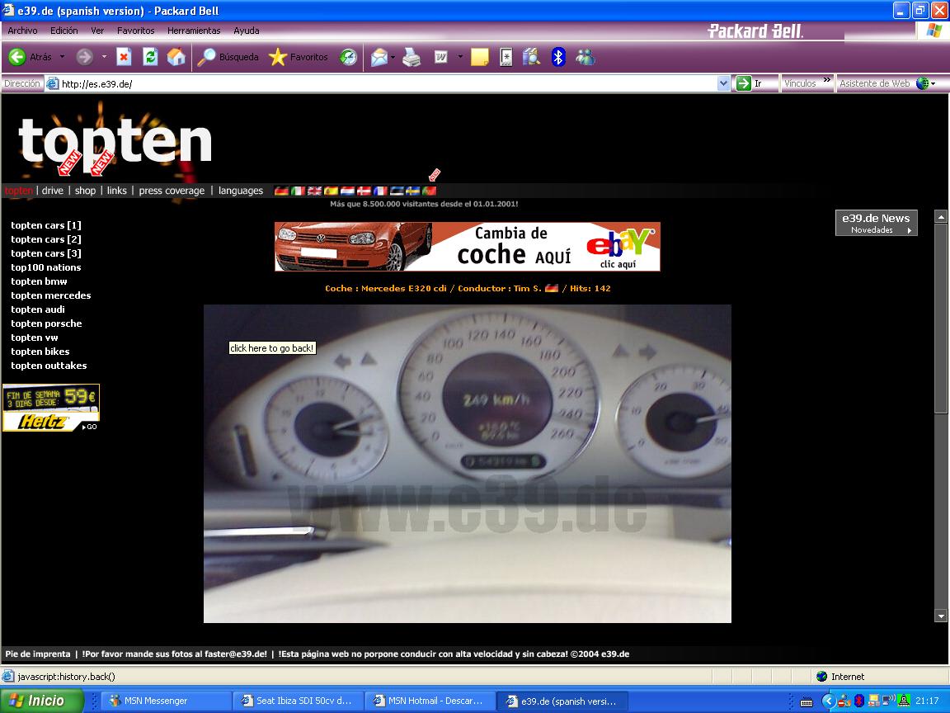The width and height of the screenshot is (950, 713).
Task: Open topten bikes list
Action: pyautogui.click(x=40, y=352)
